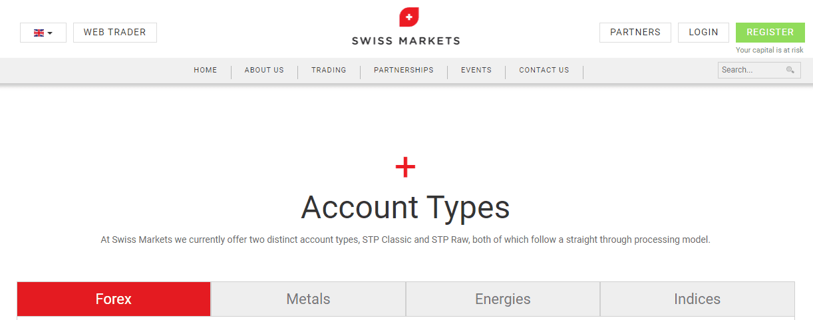Click the search magnifier icon
This screenshot has width=813, height=320.
click(790, 70)
